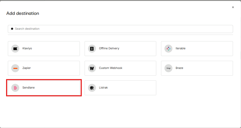Click the Sendlane pink logo icon
This screenshot has width=241, height=128.
[15, 88]
